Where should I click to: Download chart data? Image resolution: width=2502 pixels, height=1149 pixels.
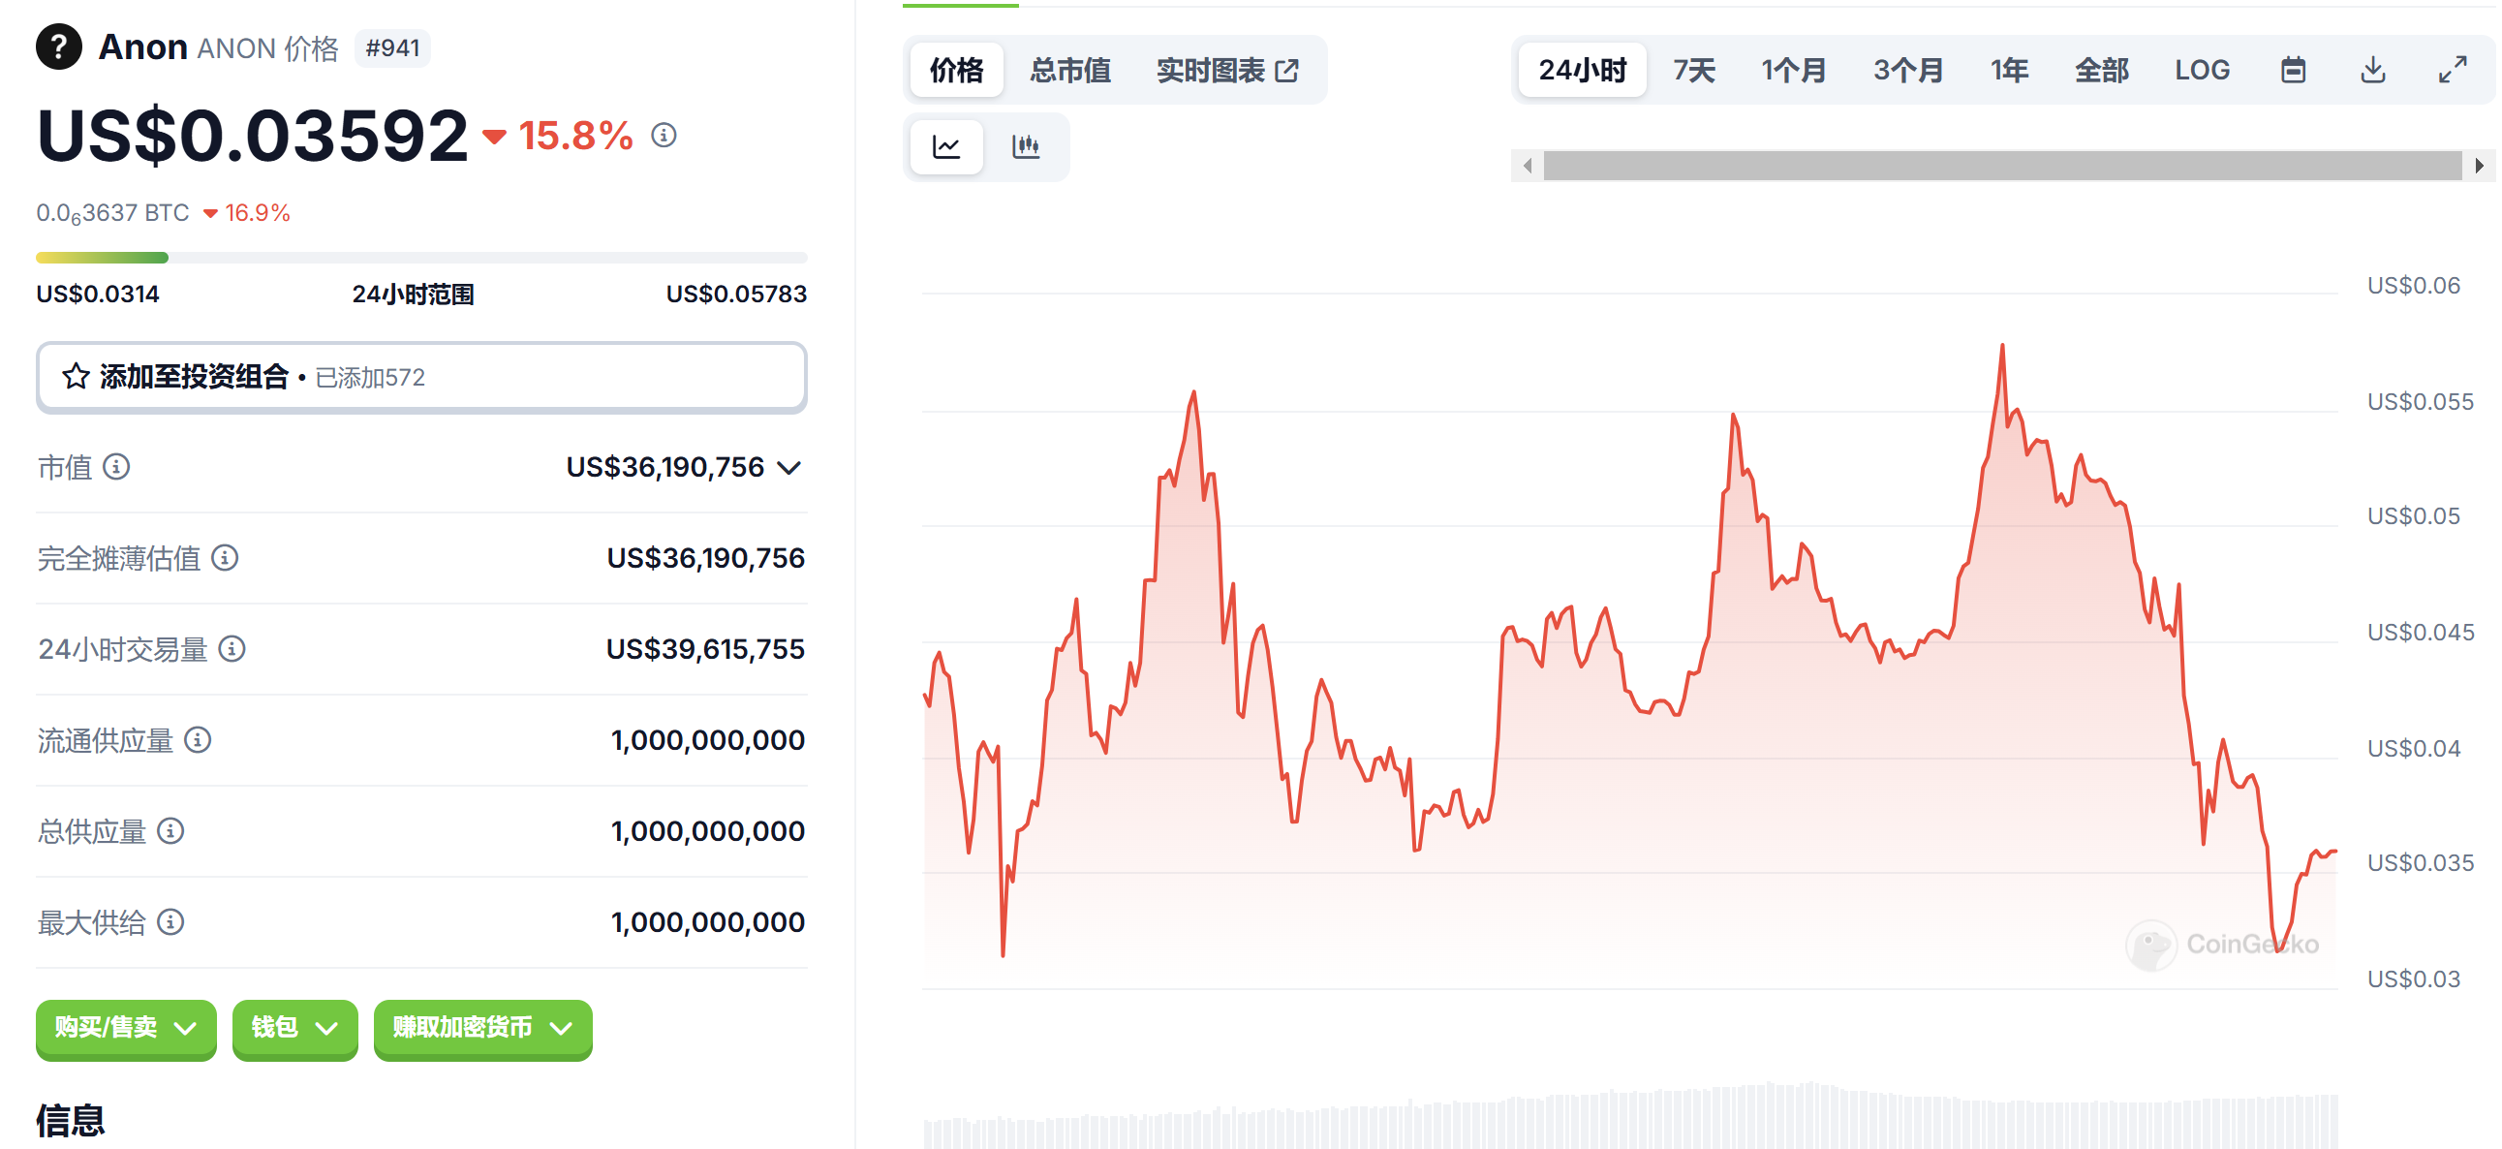[x=2373, y=70]
